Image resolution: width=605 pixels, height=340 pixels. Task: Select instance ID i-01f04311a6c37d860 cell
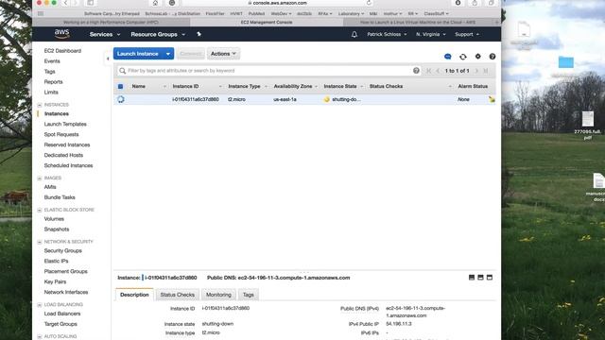pos(196,99)
